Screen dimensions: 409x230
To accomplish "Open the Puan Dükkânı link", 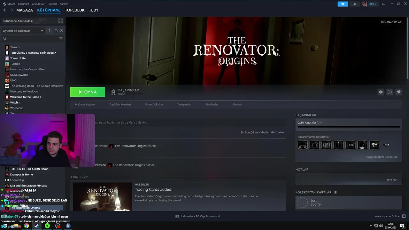I will pyautogui.click(x=154, y=104).
